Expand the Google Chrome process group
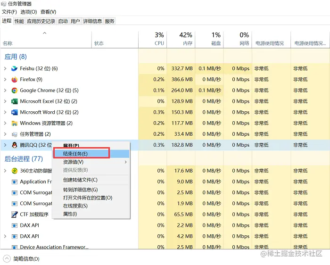The width and height of the screenshot is (330, 265). pos(5,91)
